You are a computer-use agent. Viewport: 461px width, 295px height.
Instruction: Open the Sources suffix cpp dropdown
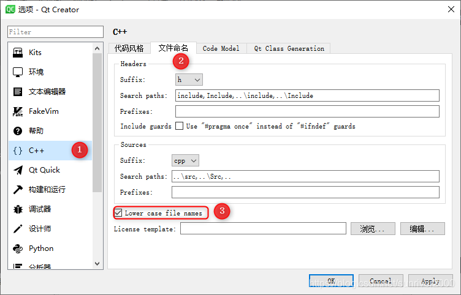click(185, 160)
